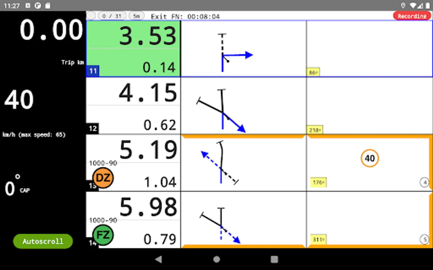The width and height of the screenshot is (433, 270).
Task: Tap the 1000-90 label above FZ
Action: [103, 220]
